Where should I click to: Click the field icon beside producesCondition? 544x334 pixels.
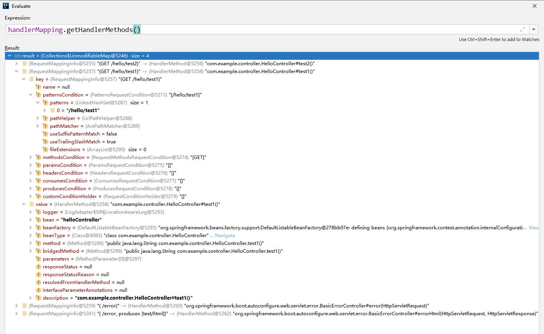[39, 189]
